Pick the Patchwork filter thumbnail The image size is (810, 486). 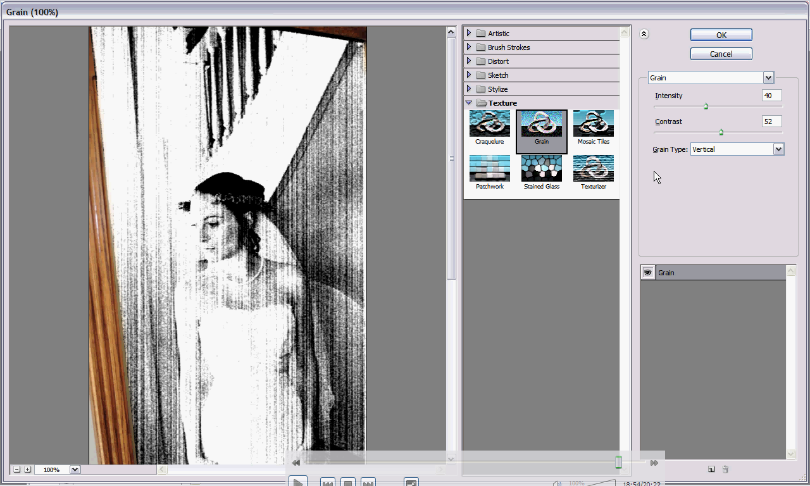click(x=490, y=168)
